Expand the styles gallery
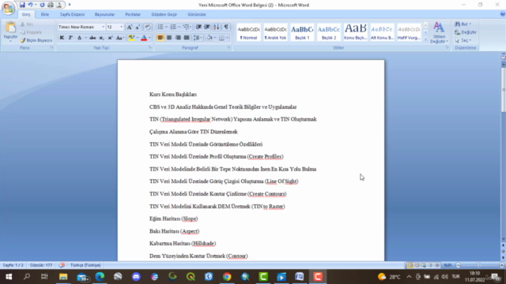 point(425,39)
